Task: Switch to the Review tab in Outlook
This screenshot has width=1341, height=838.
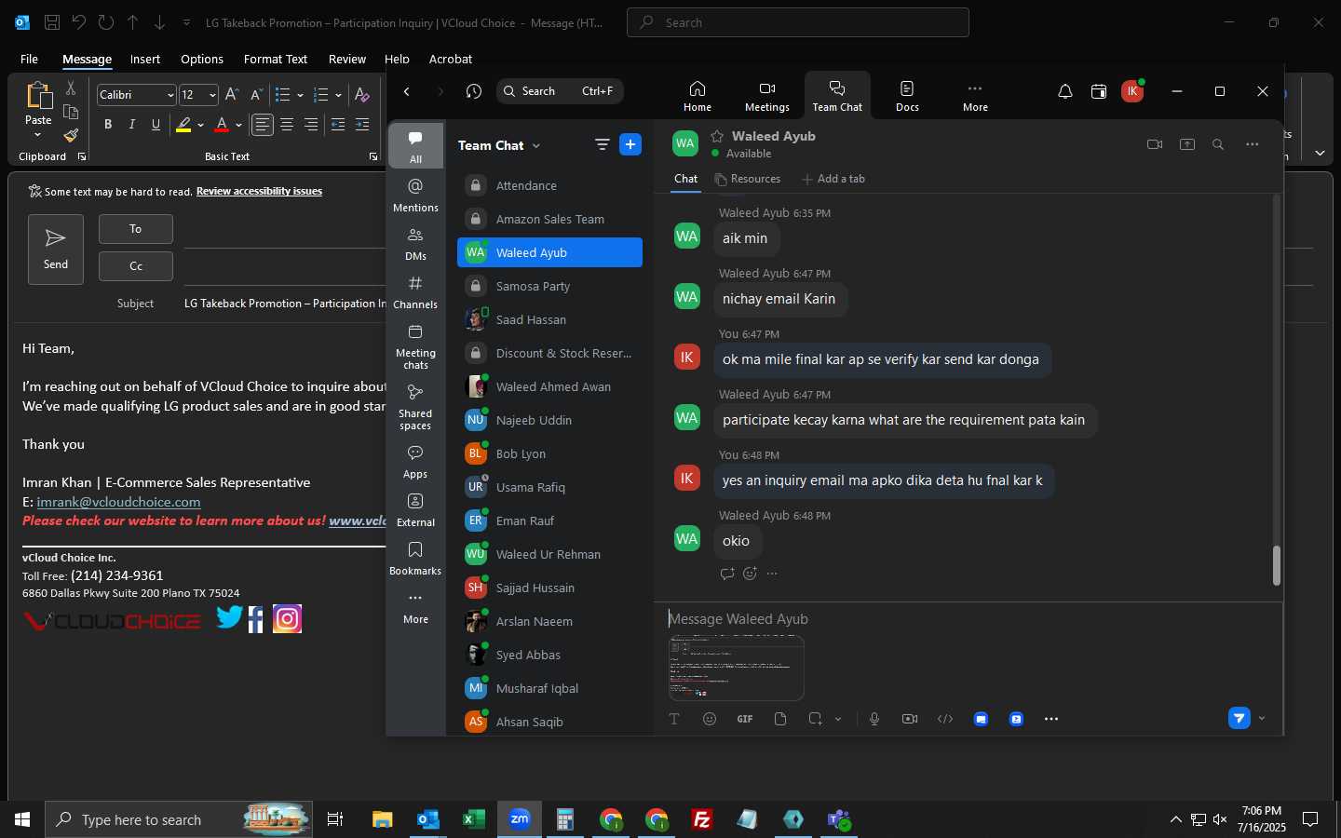Action: click(346, 59)
